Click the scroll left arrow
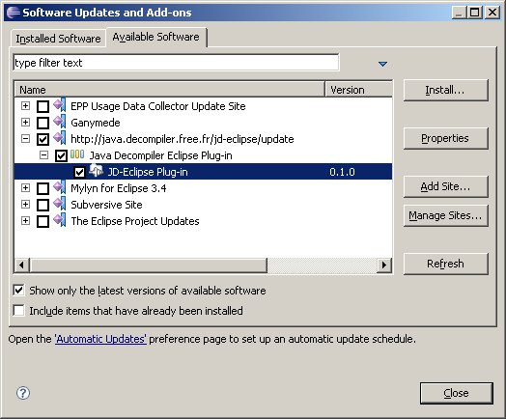The width and height of the screenshot is (506, 419). 21,265
